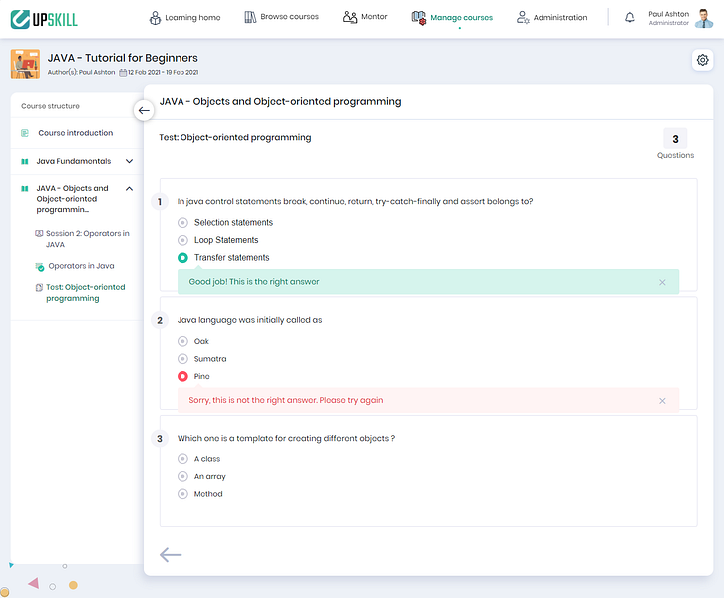The width and height of the screenshot is (724, 598).
Task: Click the 'Test: Object-oriented programming' heading
Action: tap(235, 138)
